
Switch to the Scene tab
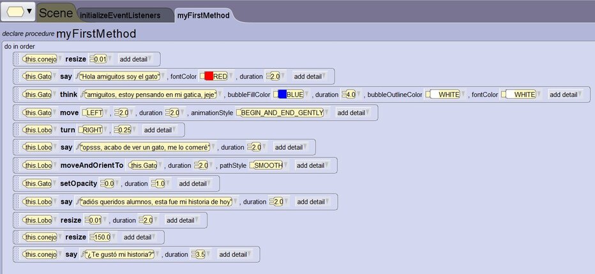click(x=56, y=12)
